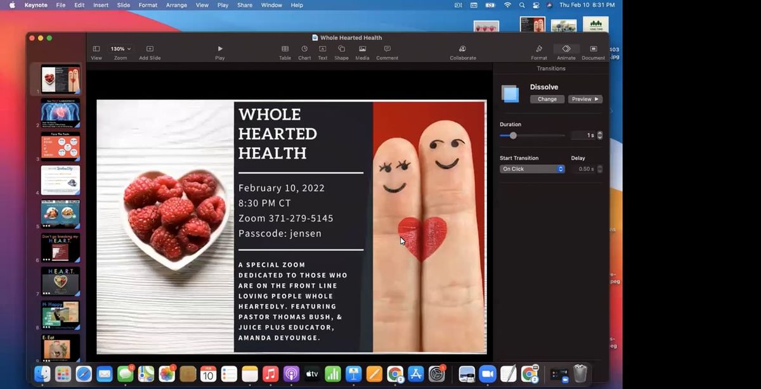This screenshot has width=761, height=389.
Task: Open the Apple menu
Action: click(x=12, y=5)
